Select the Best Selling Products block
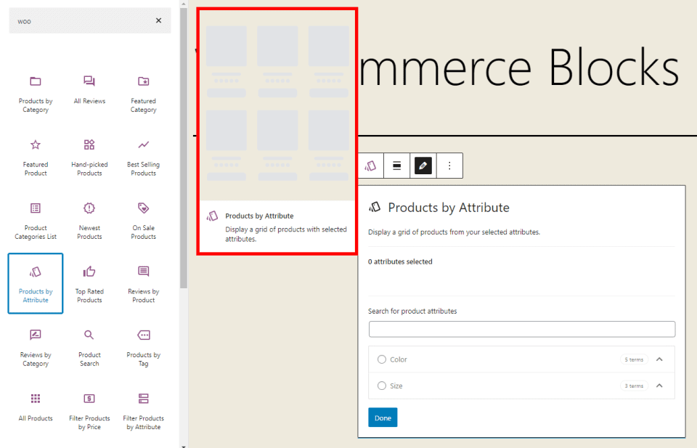 pos(142,144)
